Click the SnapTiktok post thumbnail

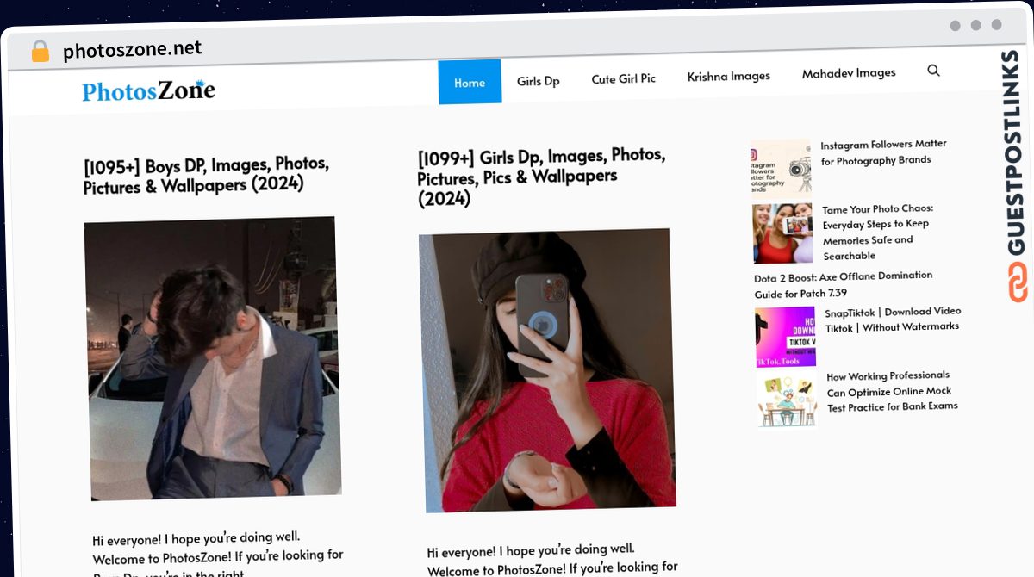pyautogui.click(x=786, y=337)
